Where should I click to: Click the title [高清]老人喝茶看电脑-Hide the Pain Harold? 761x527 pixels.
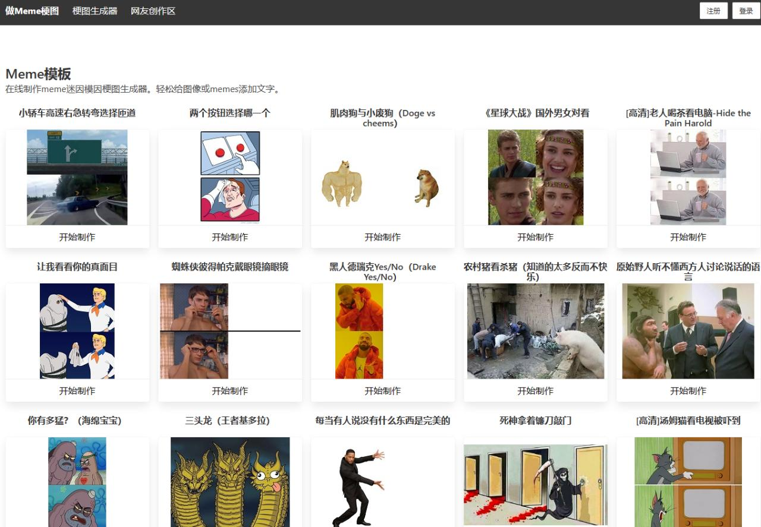[x=688, y=118]
